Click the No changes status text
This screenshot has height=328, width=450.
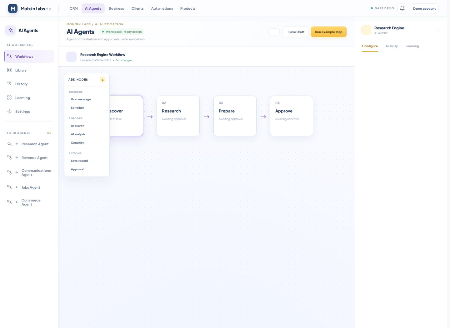coord(124,60)
